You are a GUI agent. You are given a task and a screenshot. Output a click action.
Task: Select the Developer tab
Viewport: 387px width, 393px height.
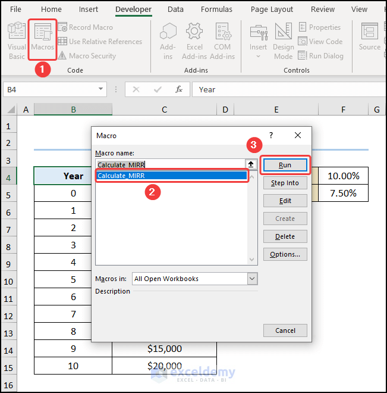click(x=133, y=10)
